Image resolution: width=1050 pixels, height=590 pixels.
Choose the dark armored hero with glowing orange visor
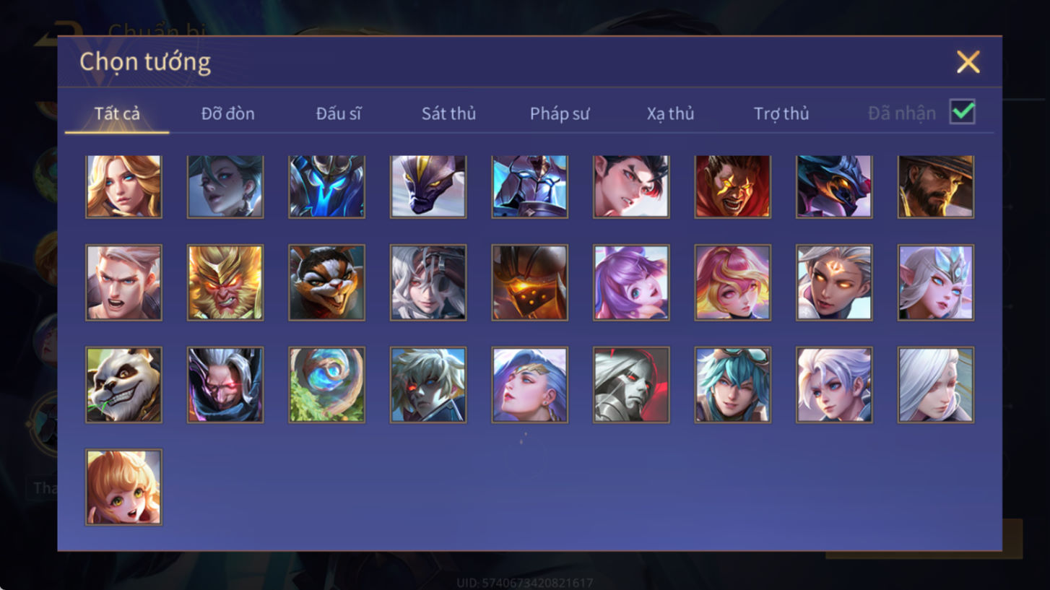tap(529, 282)
